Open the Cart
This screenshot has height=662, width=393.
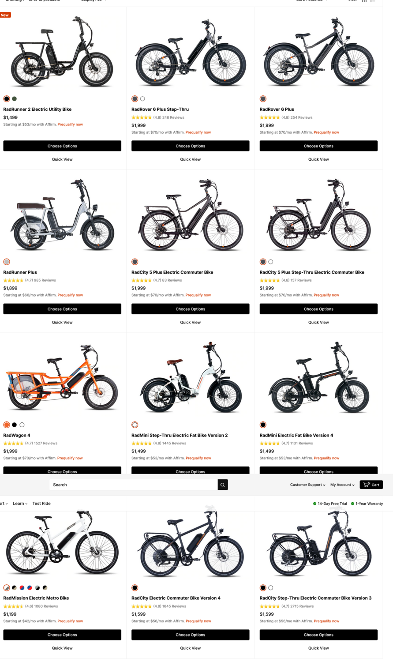pyautogui.click(x=371, y=485)
